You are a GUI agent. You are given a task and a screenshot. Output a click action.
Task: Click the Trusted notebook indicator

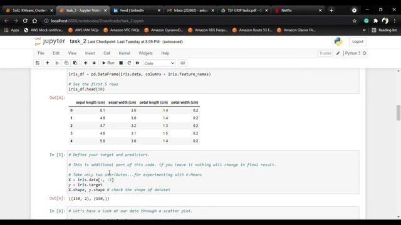click(325, 53)
